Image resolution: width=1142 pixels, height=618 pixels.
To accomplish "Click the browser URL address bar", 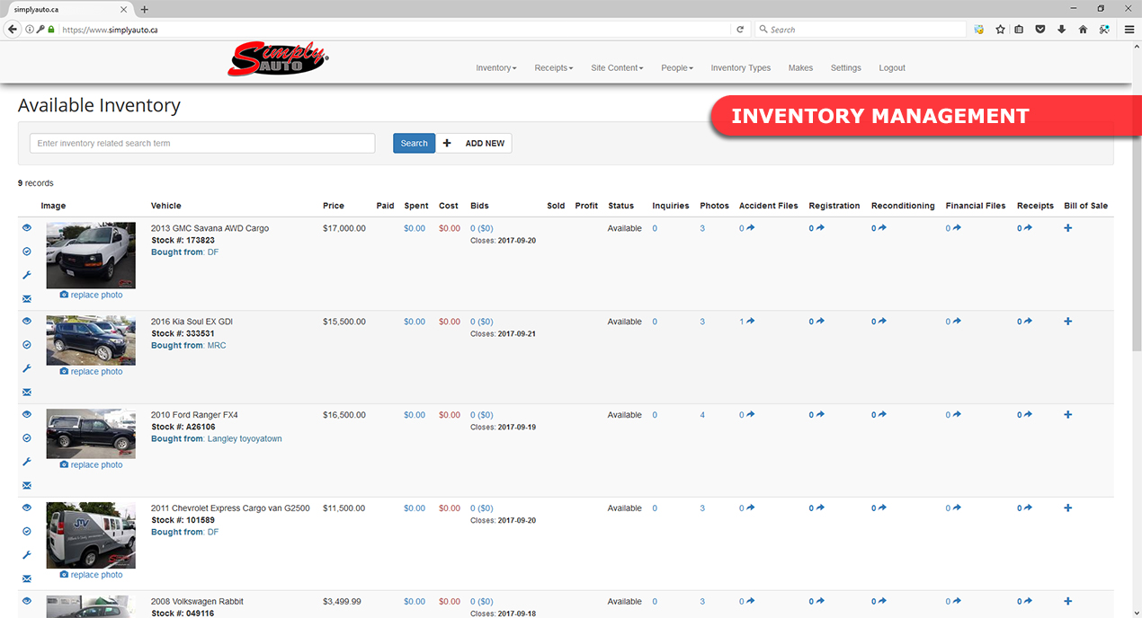I will pos(396,30).
